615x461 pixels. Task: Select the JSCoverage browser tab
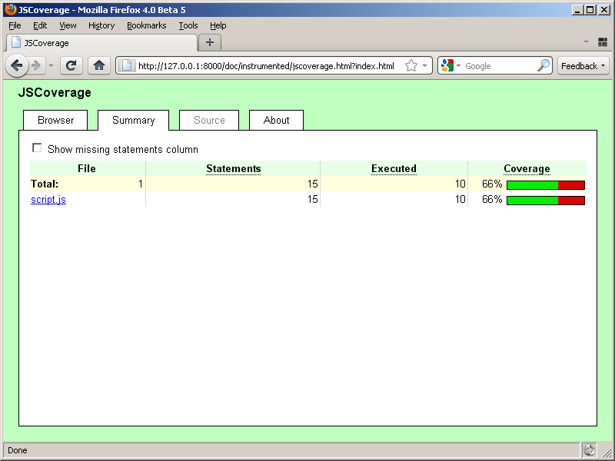tap(101, 43)
